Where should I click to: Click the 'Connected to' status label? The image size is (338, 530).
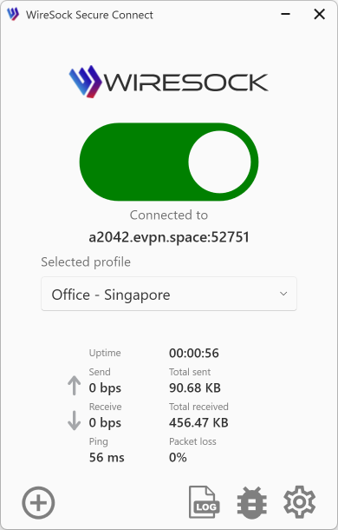tap(169, 215)
